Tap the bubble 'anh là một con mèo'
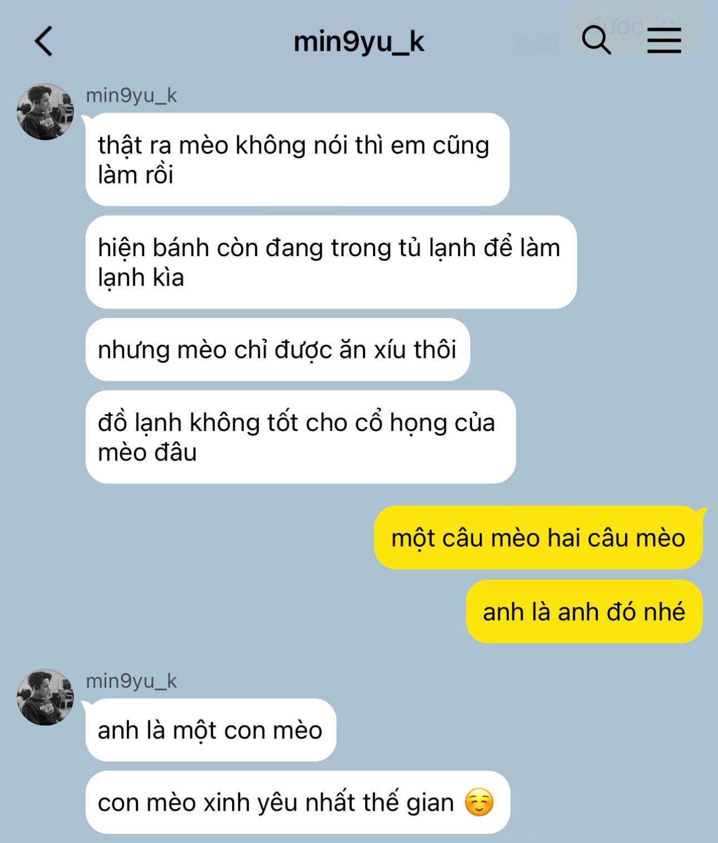This screenshot has height=843, width=718. pos(211,730)
